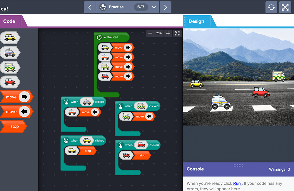Switch to the Code tab
Screen dimensions: 294x191
coord(9,21)
